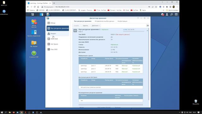The image size is (202, 114).
Task: Open DSM notifications bubble icon
Action: coord(163,15)
